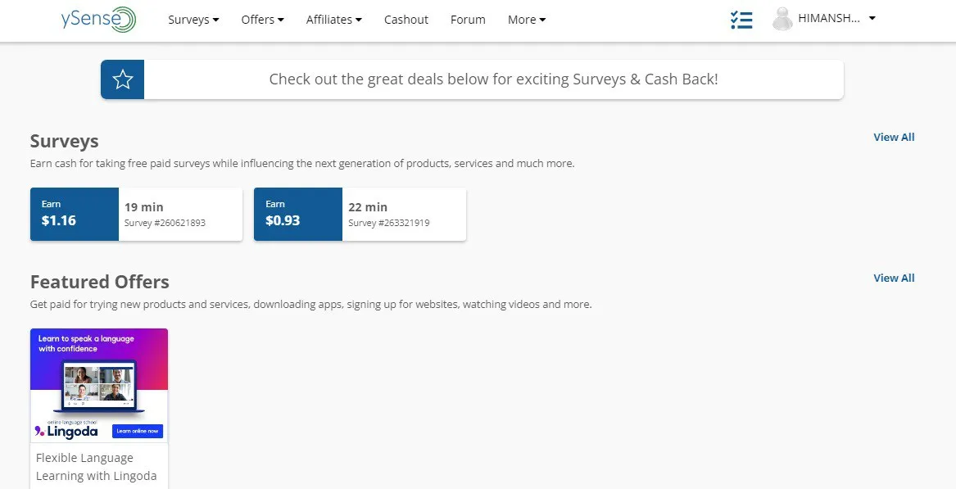Open the Forum page
Screen dimensions: 956x489
click(468, 20)
